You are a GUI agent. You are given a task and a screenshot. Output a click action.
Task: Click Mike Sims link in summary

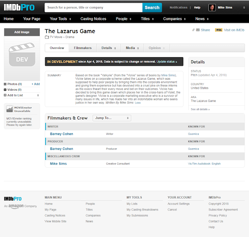pyautogui.click(x=168, y=75)
